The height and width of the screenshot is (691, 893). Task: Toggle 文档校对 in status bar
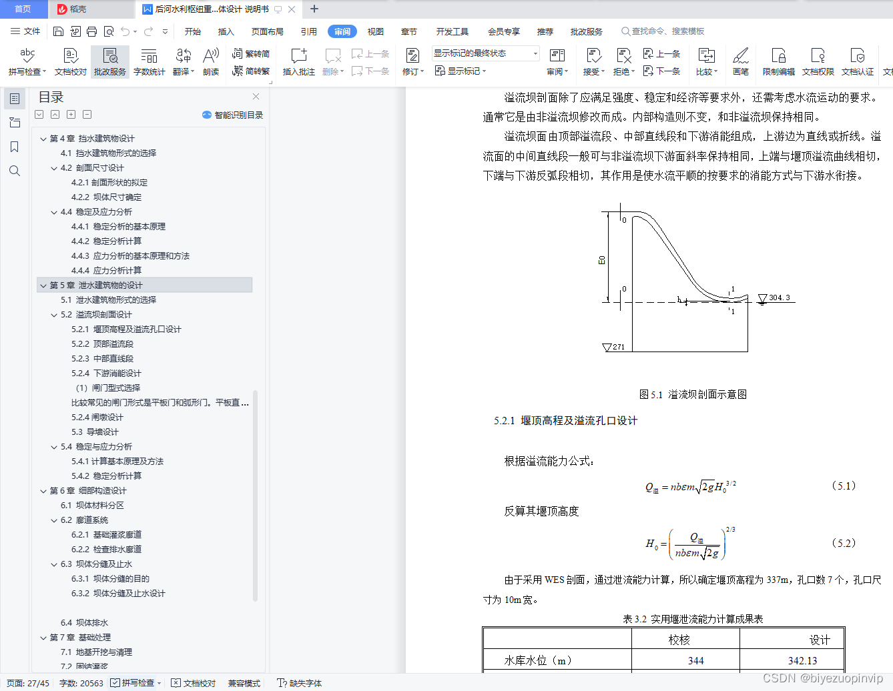194,683
